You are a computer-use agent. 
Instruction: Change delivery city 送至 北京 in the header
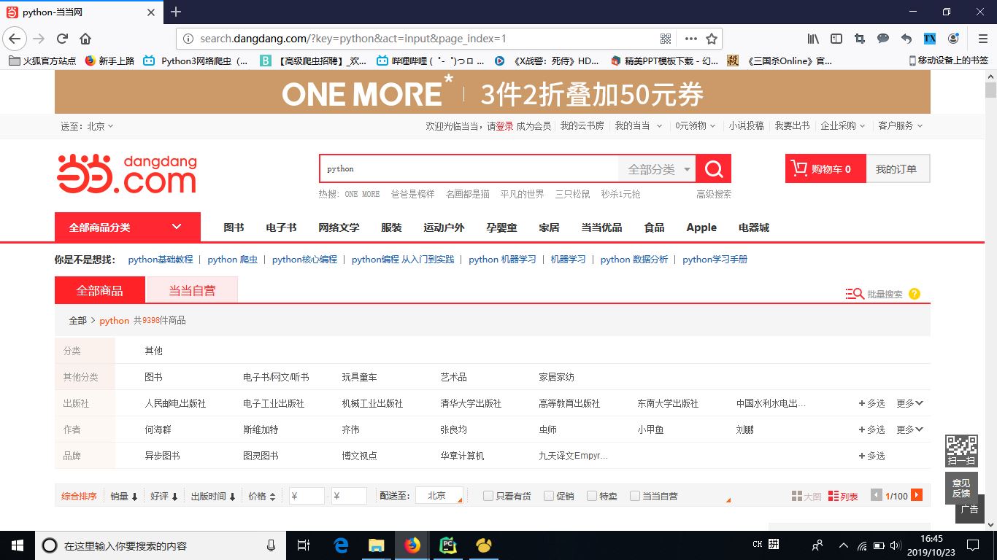point(87,126)
